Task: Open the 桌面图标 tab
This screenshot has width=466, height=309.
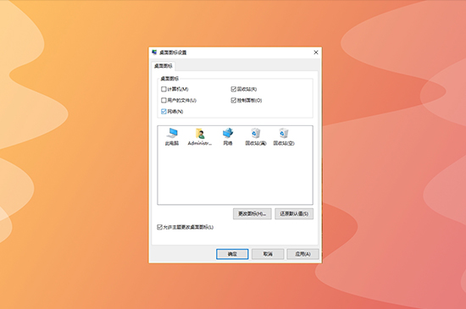Action: click(x=164, y=66)
